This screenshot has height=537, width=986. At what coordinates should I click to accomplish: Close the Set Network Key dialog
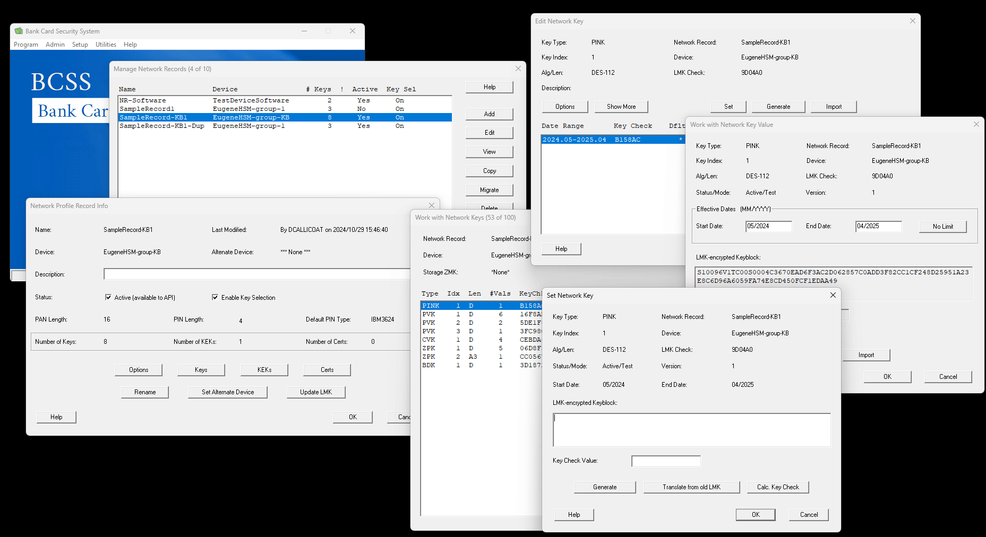[x=833, y=295]
